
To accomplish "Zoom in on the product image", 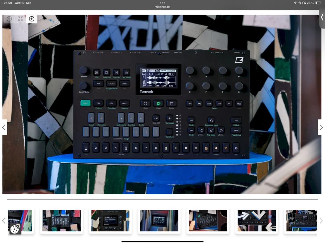I will (32, 19).
